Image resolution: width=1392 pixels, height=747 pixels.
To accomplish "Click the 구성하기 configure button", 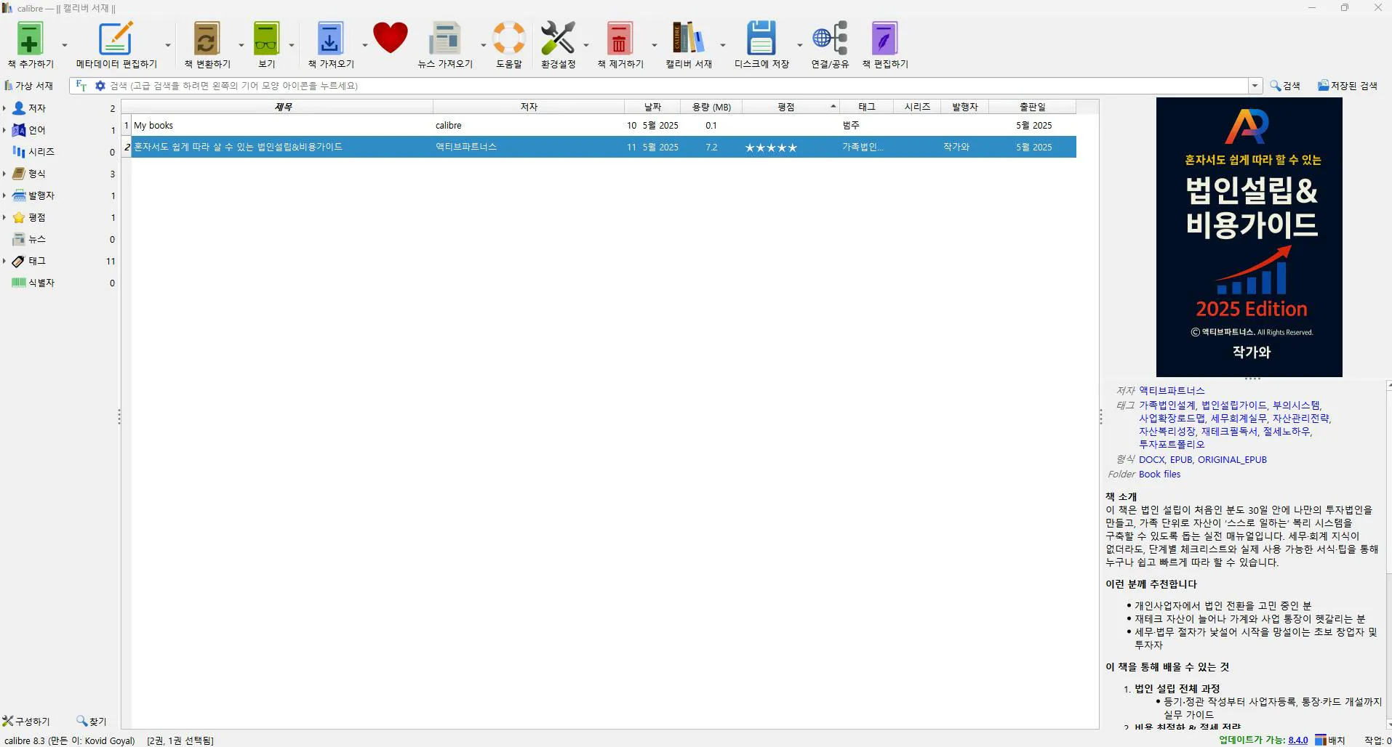I will point(26,722).
